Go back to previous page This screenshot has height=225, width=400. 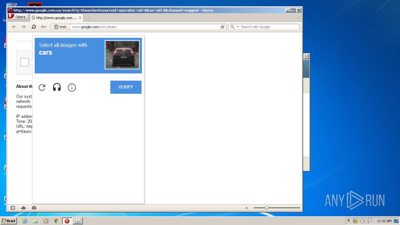pyautogui.click(x=14, y=27)
